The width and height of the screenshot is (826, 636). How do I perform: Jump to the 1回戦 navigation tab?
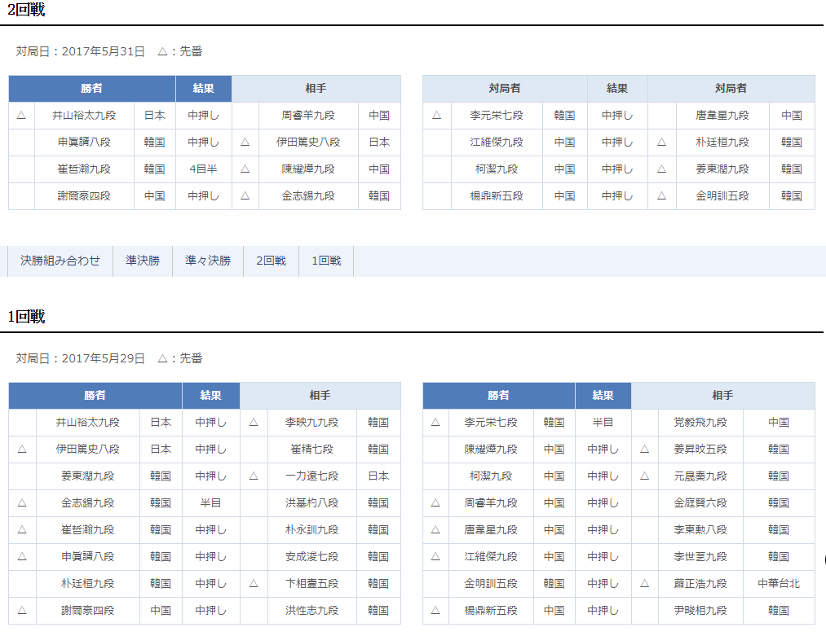point(326,261)
